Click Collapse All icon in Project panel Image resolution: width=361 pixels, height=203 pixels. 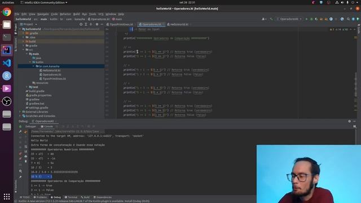point(91,24)
